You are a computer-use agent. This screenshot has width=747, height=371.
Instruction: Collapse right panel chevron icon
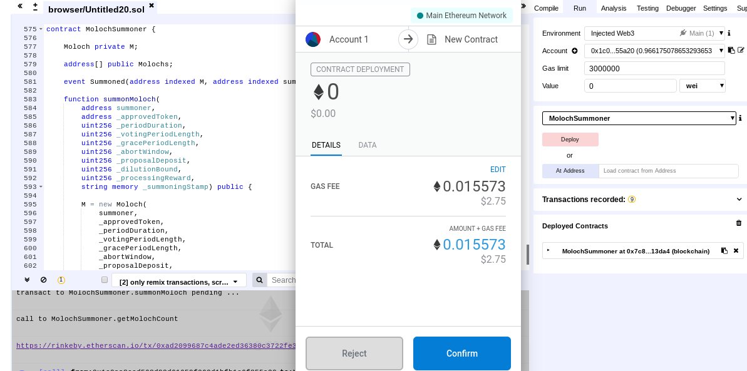523,7
